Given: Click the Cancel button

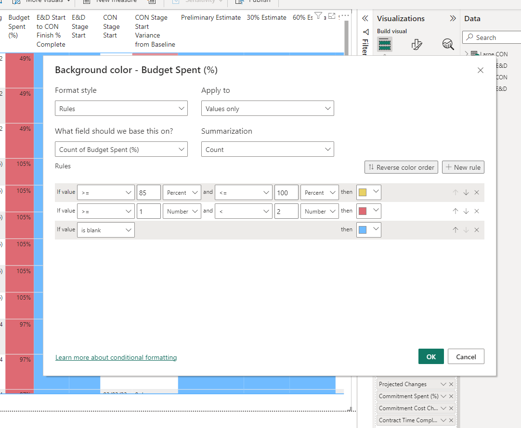Looking at the screenshot, I should (x=466, y=356).
